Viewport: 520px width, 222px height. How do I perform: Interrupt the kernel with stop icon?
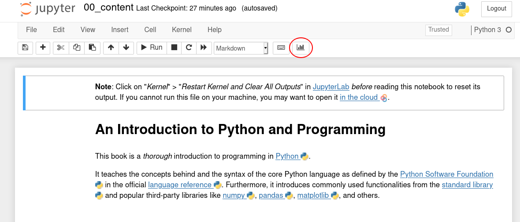[174, 47]
